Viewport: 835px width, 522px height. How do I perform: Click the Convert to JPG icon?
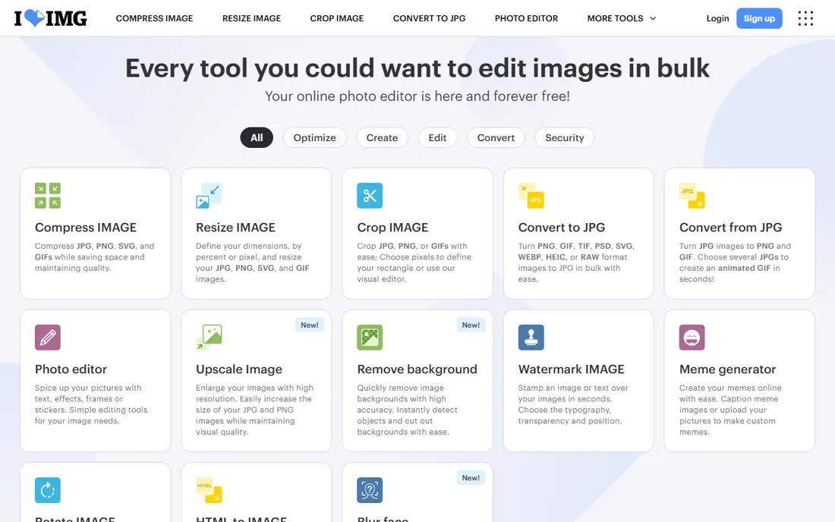(531, 195)
